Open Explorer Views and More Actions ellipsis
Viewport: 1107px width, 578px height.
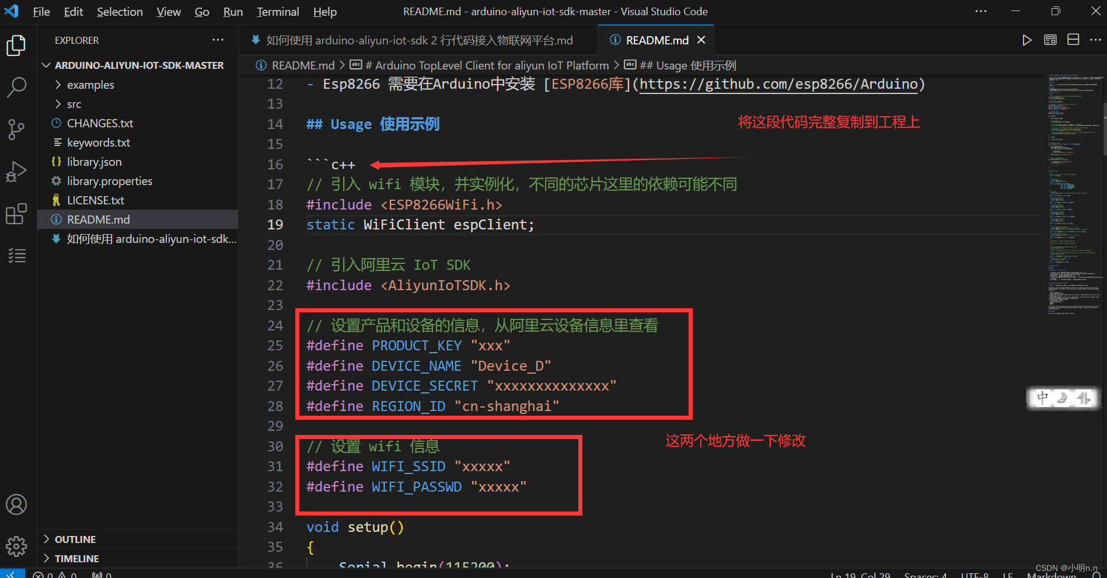pos(218,40)
